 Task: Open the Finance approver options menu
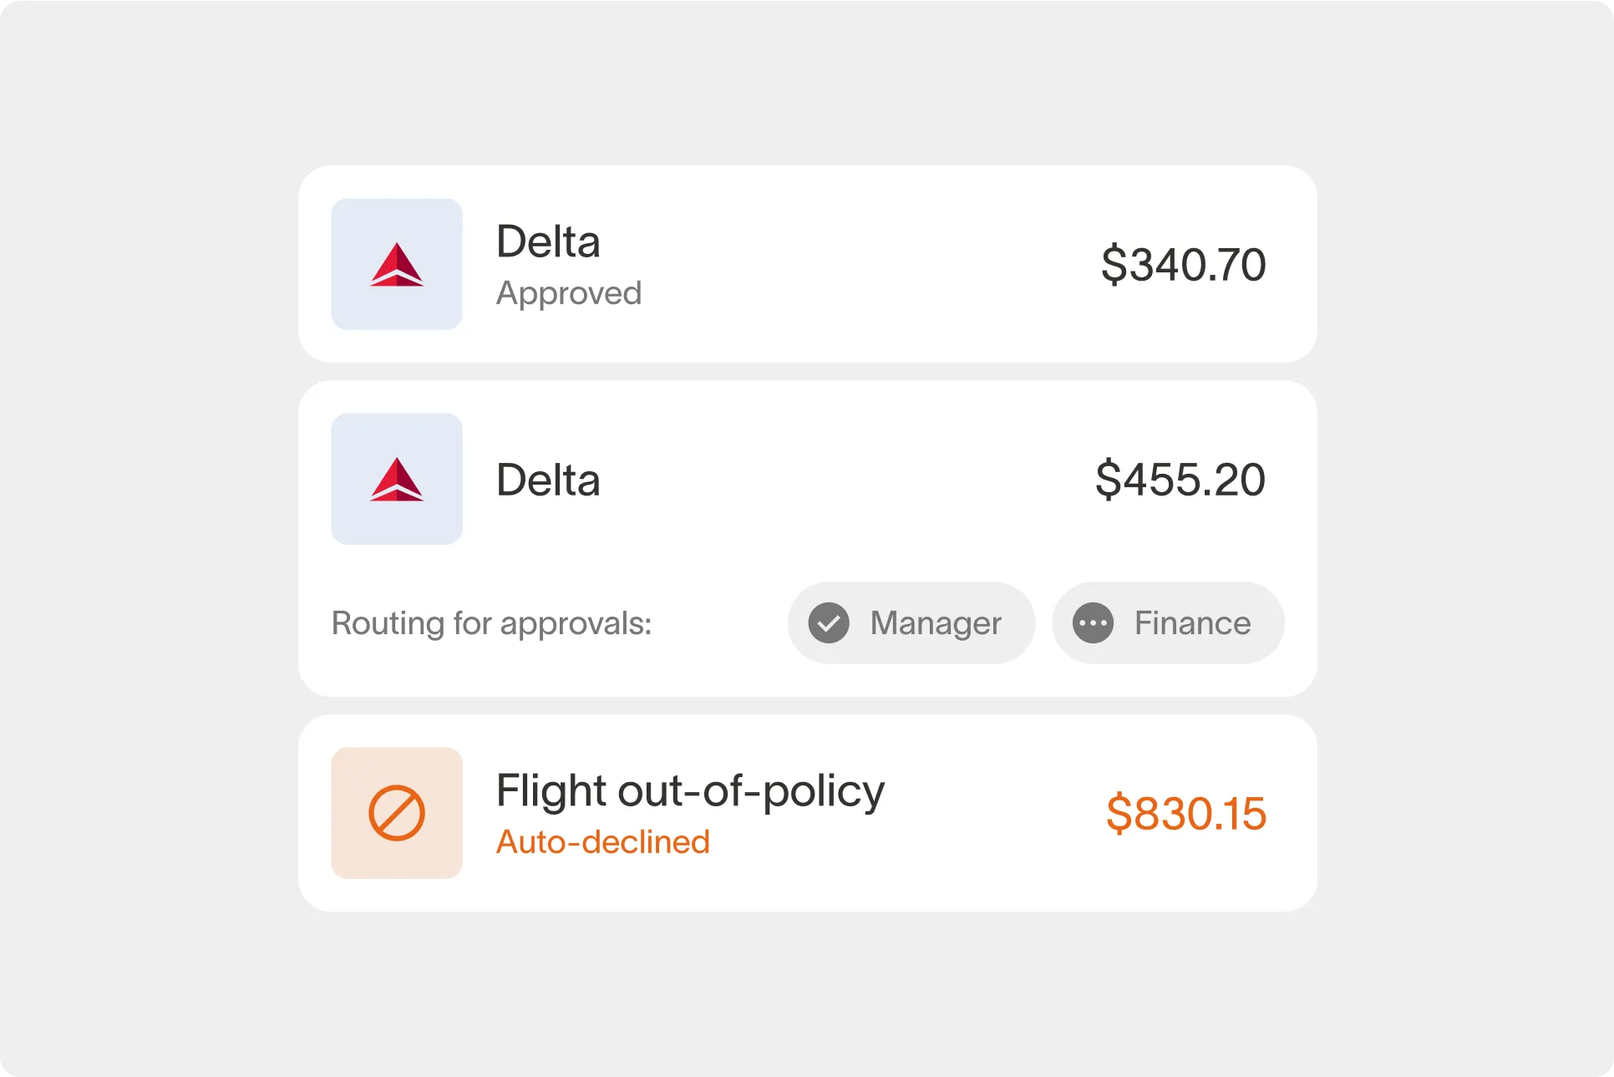(x=1168, y=622)
